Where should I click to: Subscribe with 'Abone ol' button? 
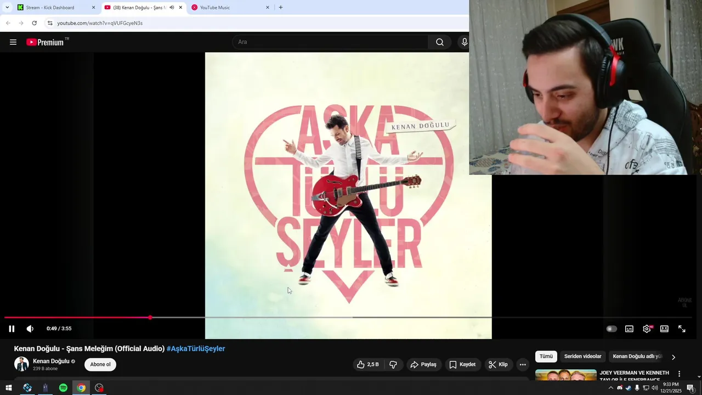pos(100,364)
